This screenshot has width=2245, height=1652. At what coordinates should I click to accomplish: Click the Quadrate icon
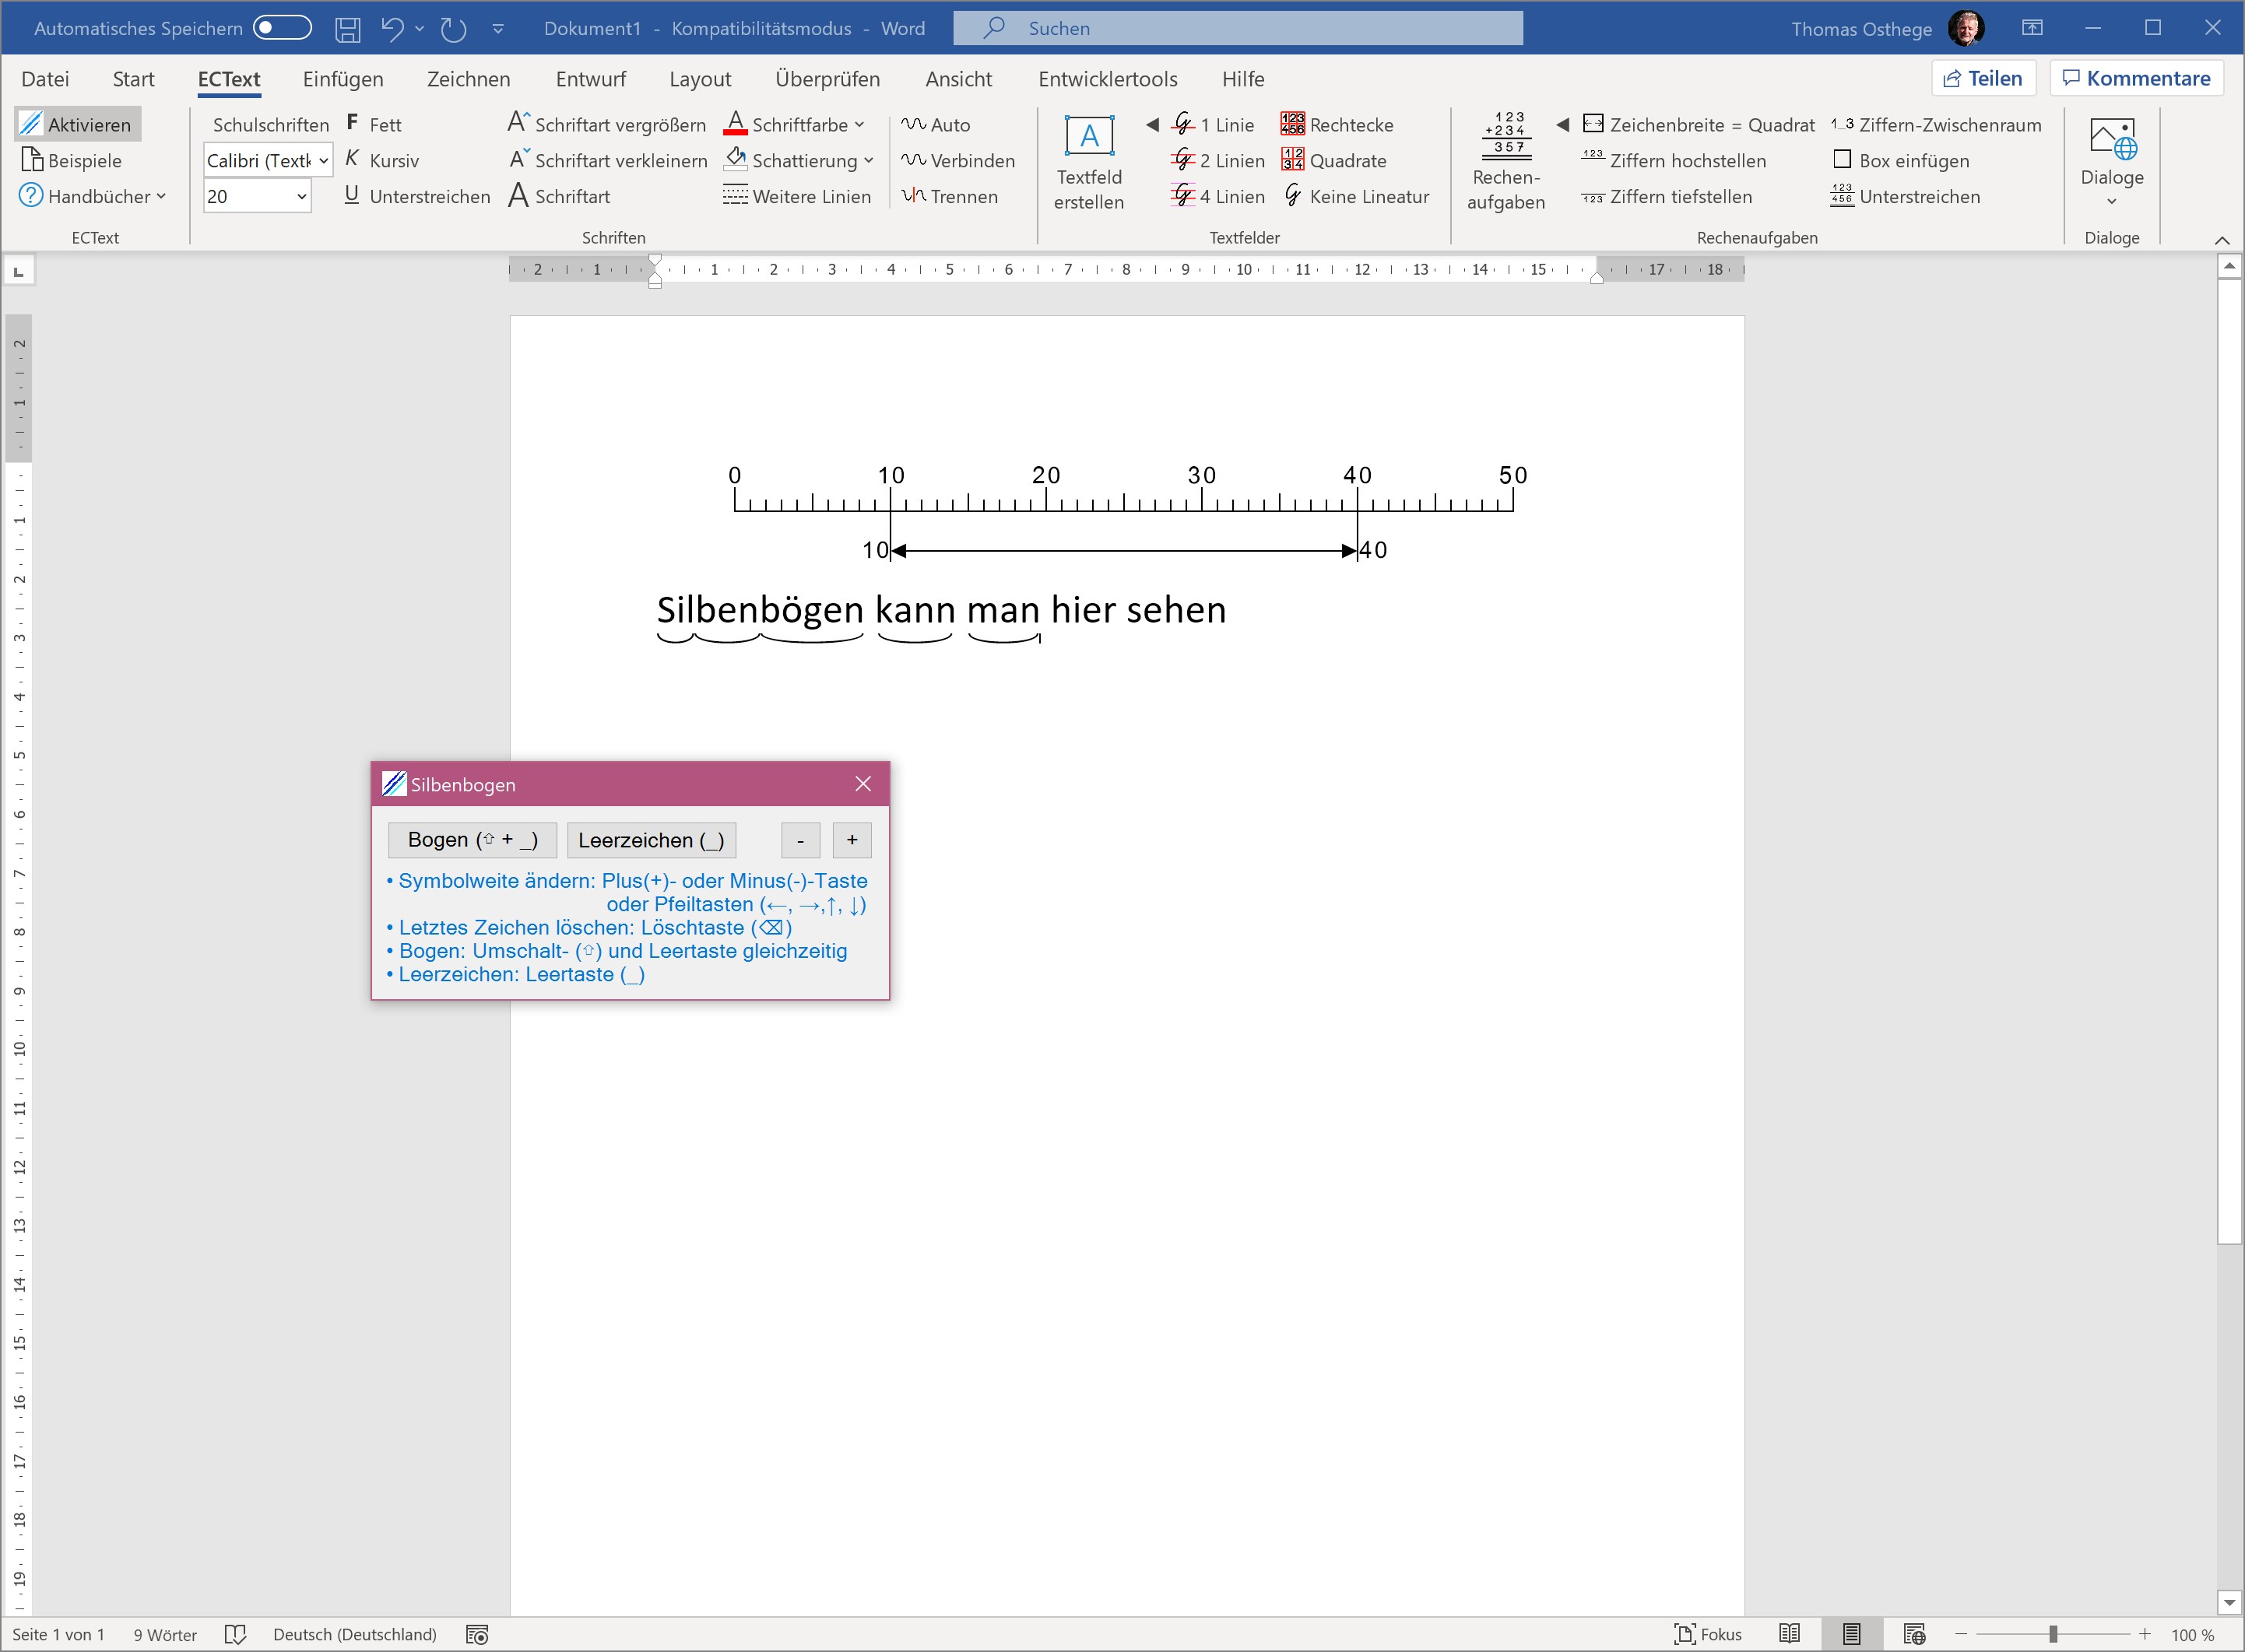click(x=1292, y=160)
